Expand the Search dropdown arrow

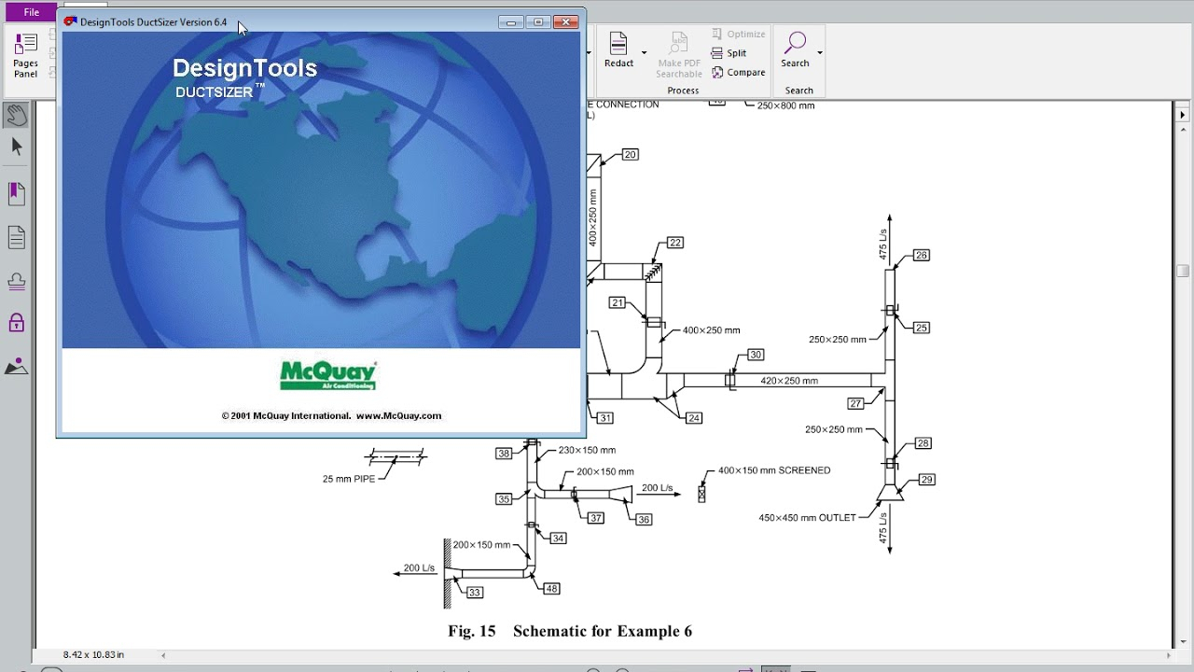click(820, 53)
